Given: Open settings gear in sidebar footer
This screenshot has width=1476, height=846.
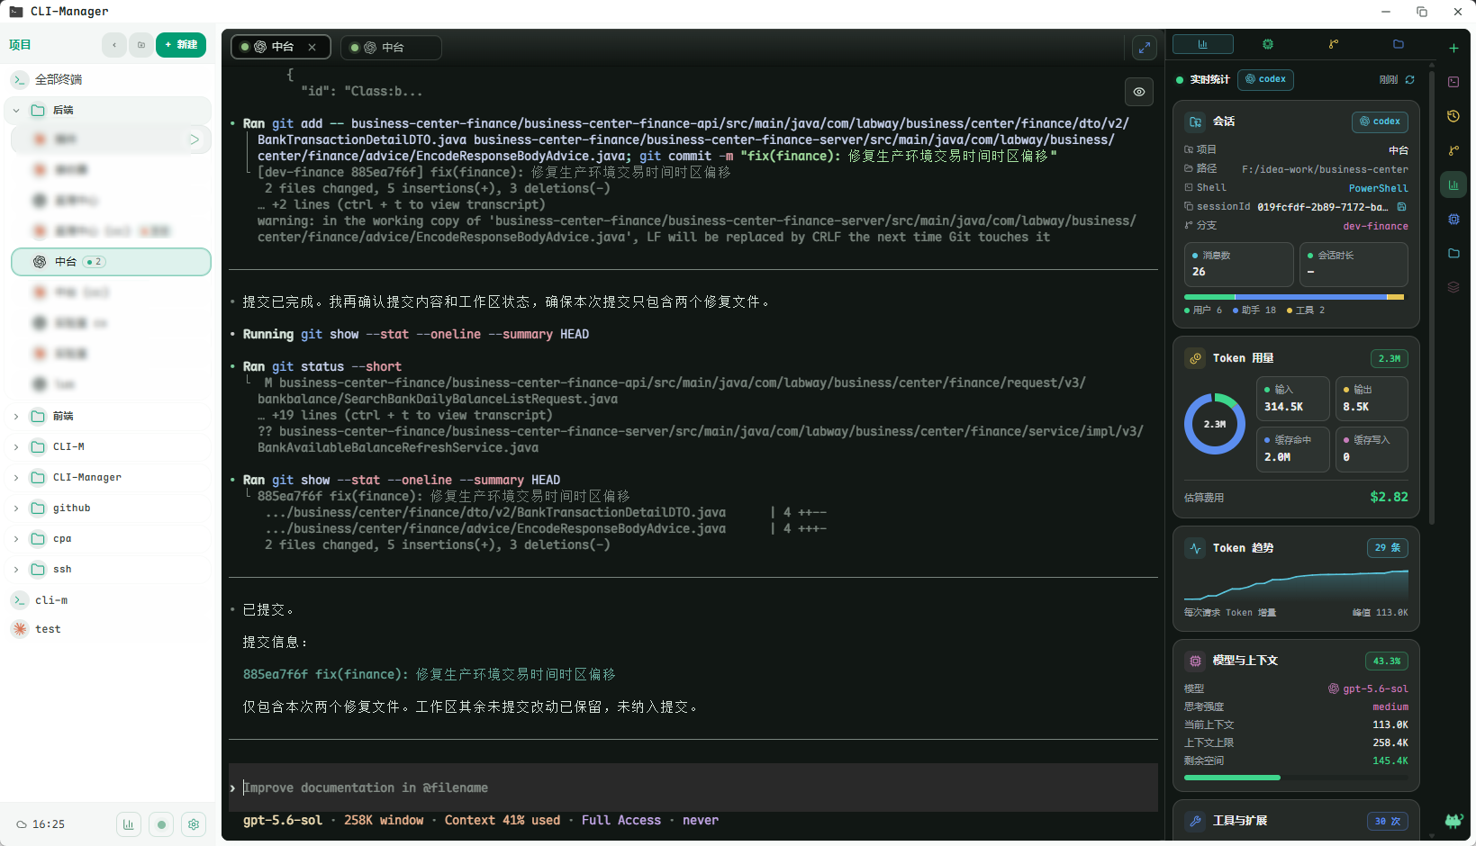Looking at the screenshot, I should 194,823.
